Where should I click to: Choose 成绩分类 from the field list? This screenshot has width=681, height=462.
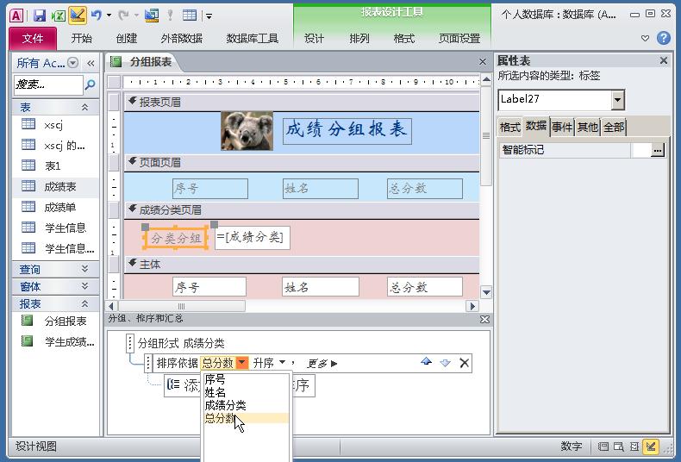tap(246, 406)
